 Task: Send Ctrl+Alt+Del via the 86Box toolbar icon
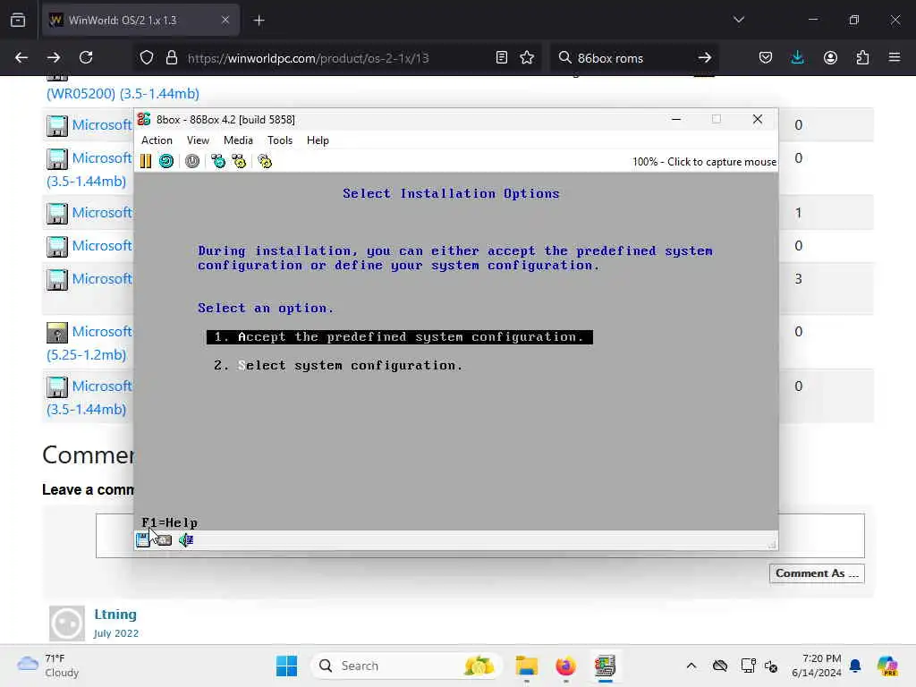tap(218, 161)
